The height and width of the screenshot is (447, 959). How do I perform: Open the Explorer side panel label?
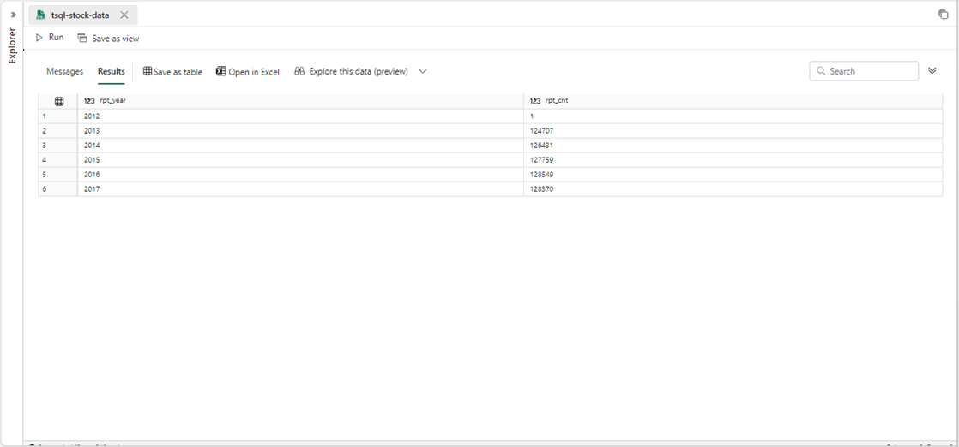pos(12,45)
